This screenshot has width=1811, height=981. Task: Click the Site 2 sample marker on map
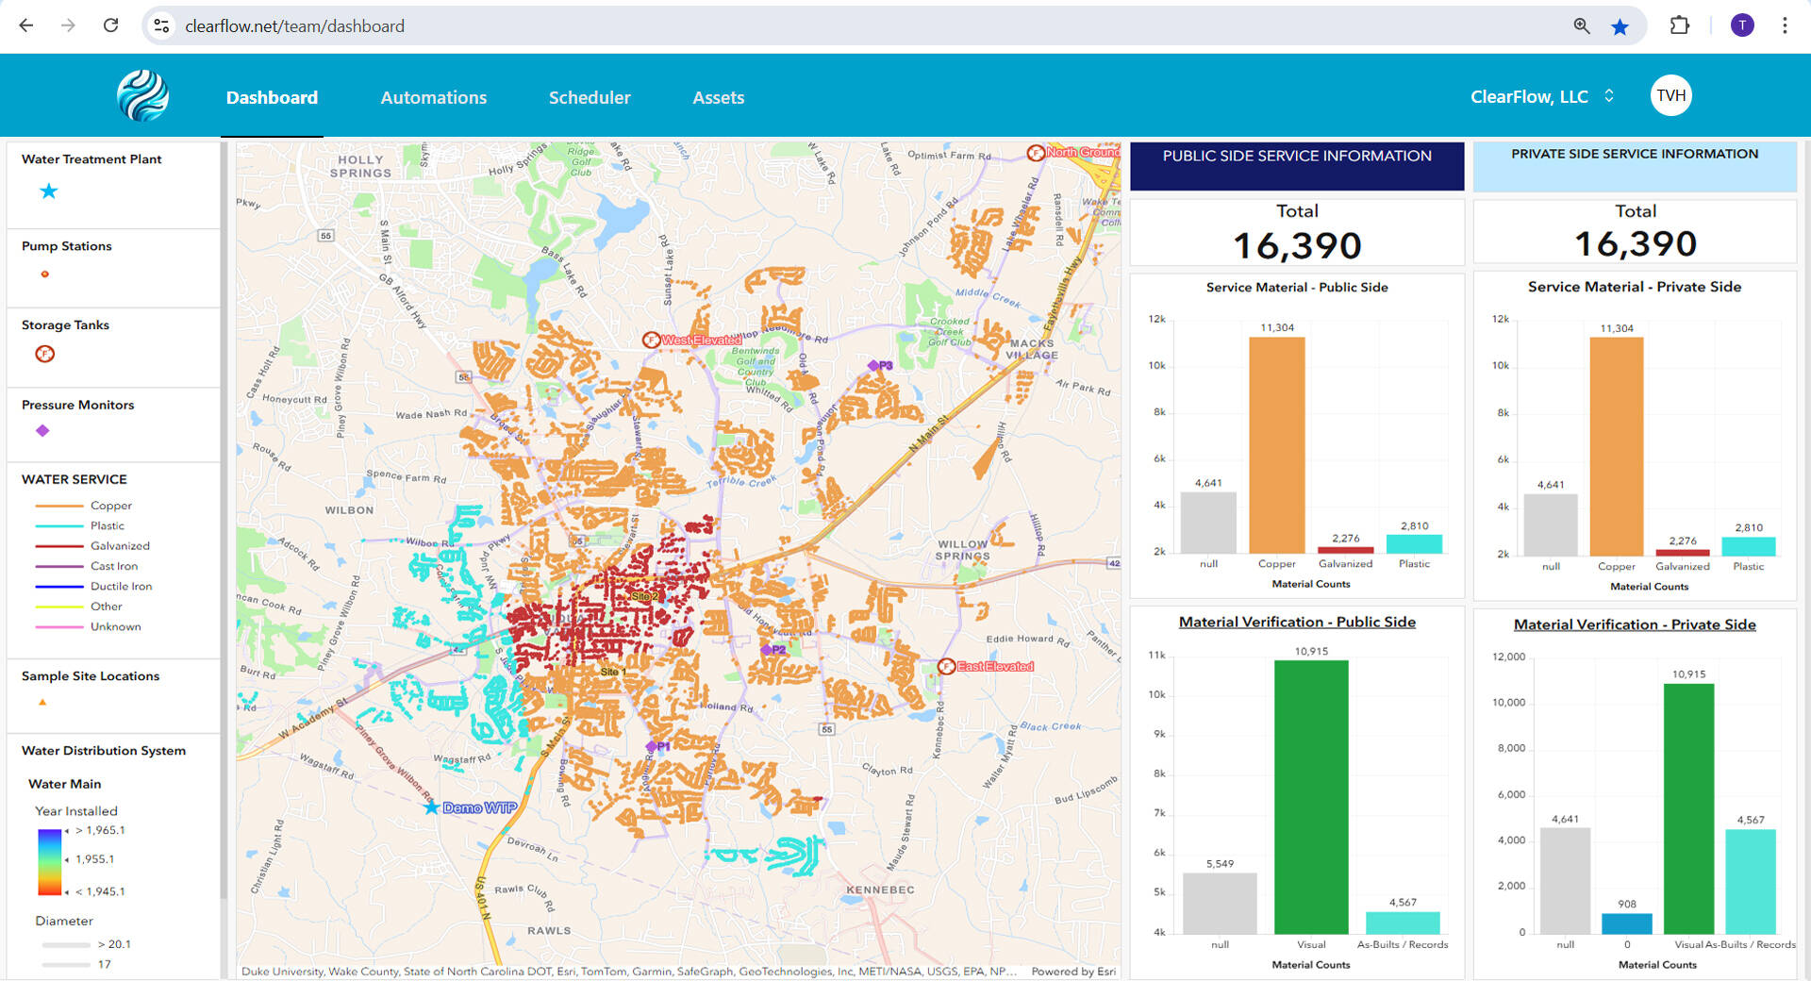pos(643,596)
